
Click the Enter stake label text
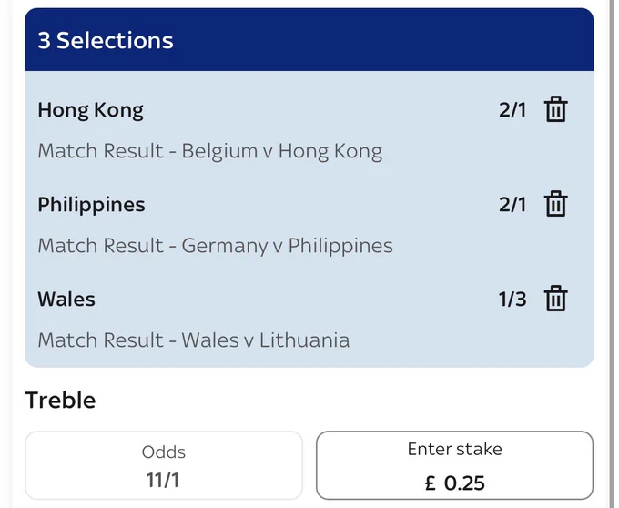[455, 449]
